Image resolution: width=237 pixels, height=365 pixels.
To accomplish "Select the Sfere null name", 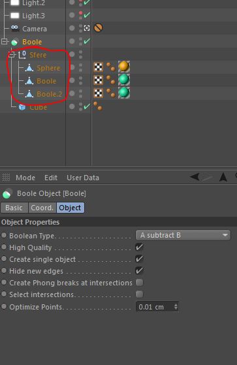I will 38,55.
